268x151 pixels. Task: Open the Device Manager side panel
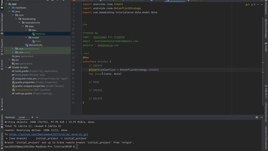266,28
